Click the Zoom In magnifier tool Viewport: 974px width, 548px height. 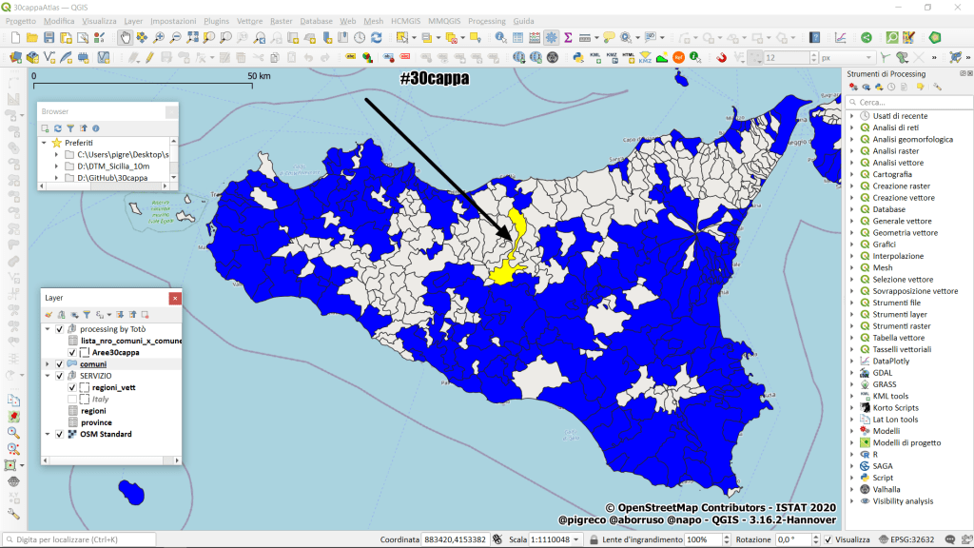pos(159,38)
